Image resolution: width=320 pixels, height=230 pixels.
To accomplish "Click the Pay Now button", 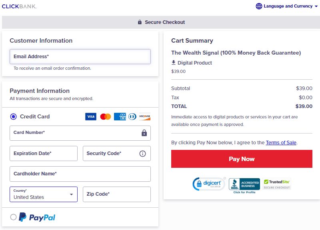I will coord(242,159).
